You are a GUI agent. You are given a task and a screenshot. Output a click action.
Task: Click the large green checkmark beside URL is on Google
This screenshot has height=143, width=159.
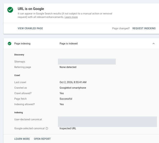click(10, 10)
